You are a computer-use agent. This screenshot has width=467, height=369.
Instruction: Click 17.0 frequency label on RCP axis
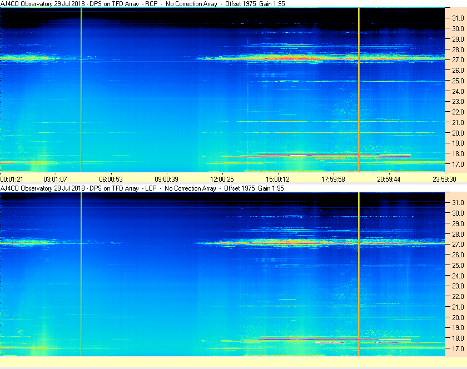[458, 164]
